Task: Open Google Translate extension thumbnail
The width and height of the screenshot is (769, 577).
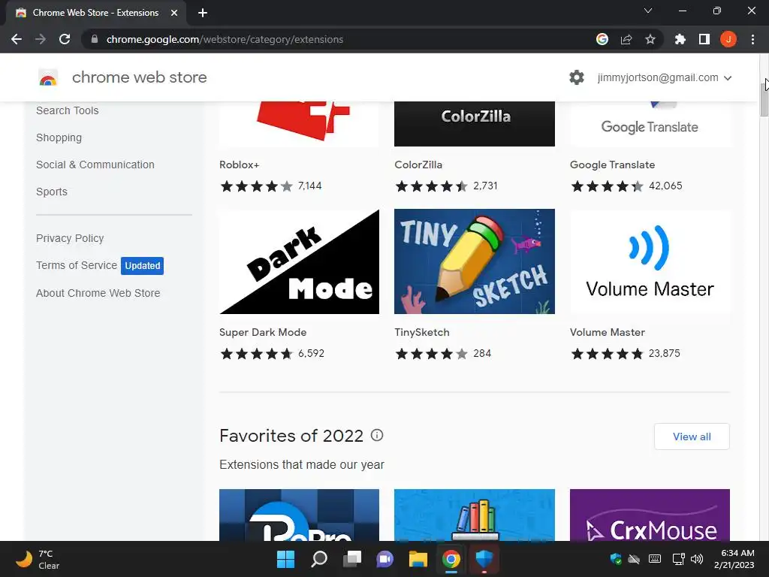Action: pyautogui.click(x=650, y=124)
